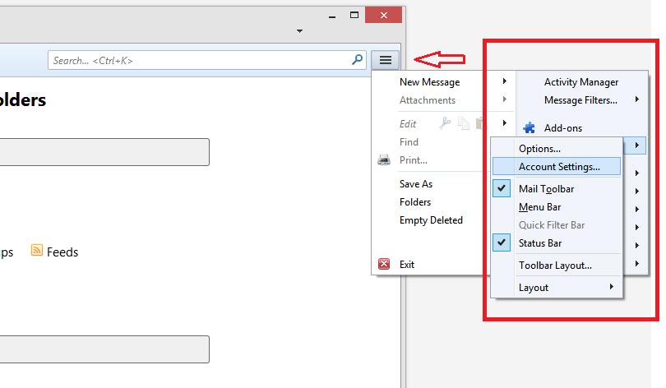The width and height of the screenshot is (666, 388).
Task: Toggle the Mail Toolbar checkmark
Action: click(502, 188)
